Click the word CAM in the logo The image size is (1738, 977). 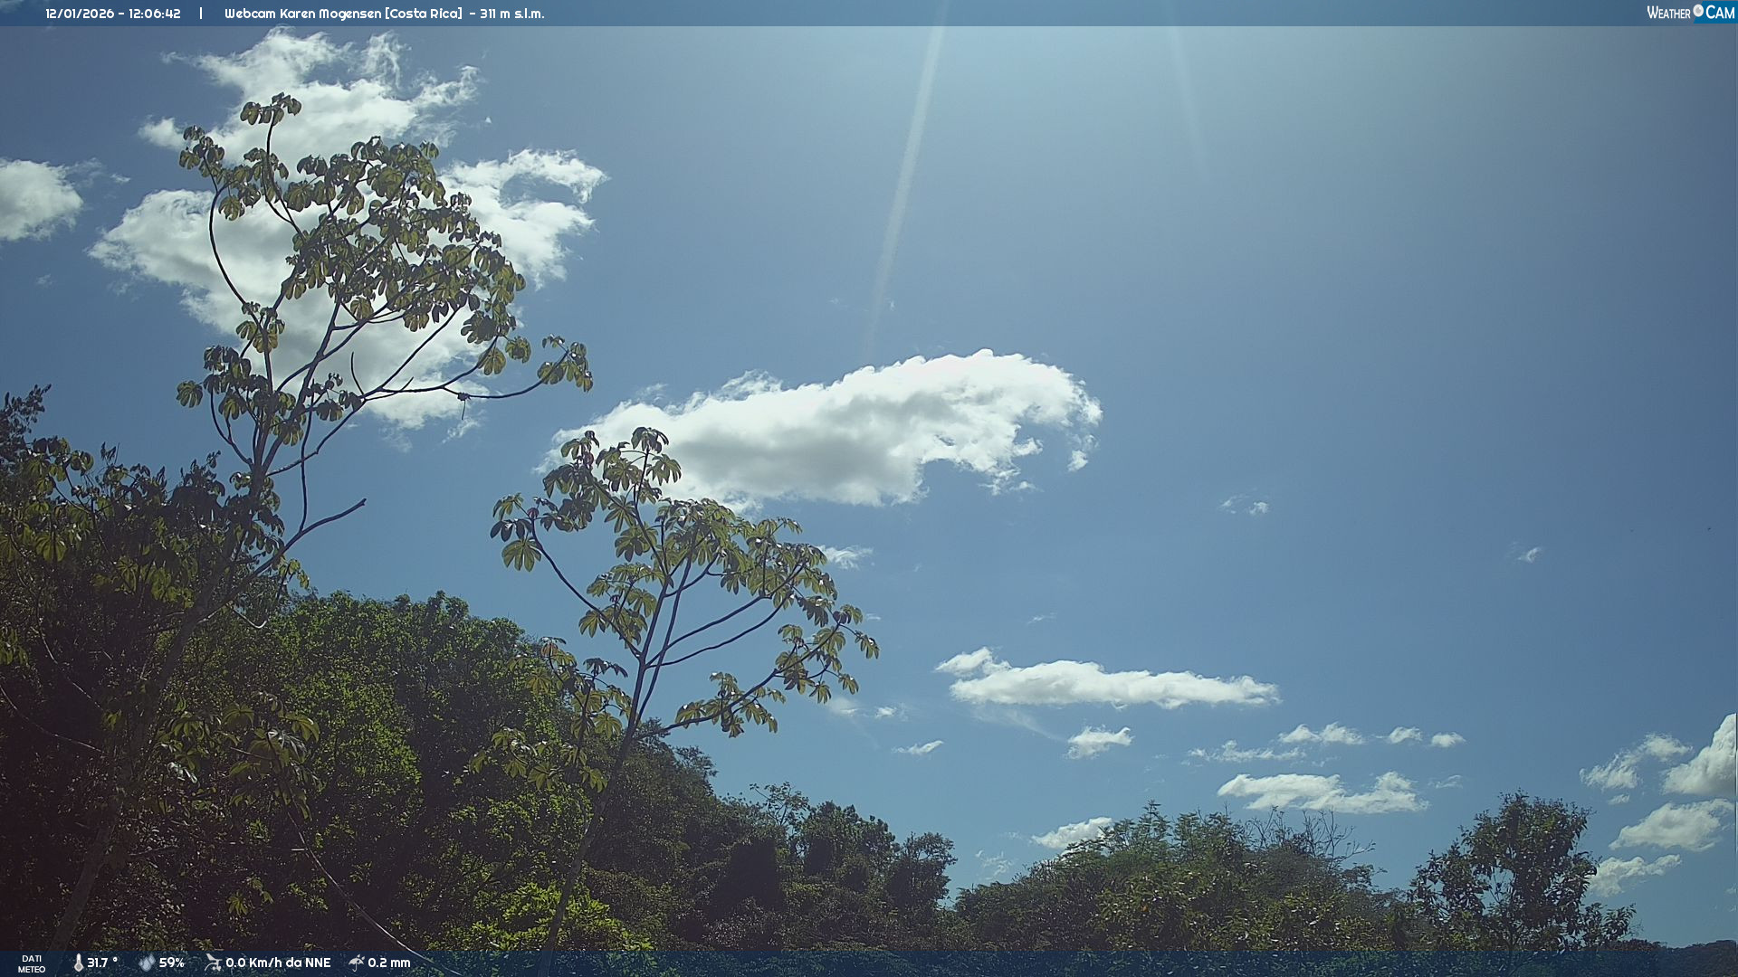(x=1720, y=13)
